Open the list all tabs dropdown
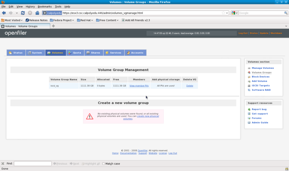Viewport: 289px width, 171px height. click(286, 26)
